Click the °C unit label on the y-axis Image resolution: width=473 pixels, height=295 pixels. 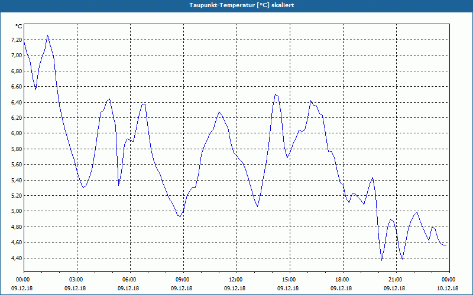[18, 27]
